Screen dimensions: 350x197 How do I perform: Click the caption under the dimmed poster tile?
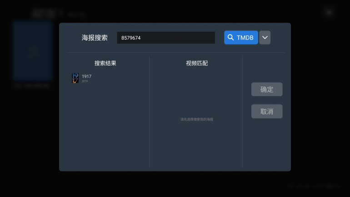(31, 86)
